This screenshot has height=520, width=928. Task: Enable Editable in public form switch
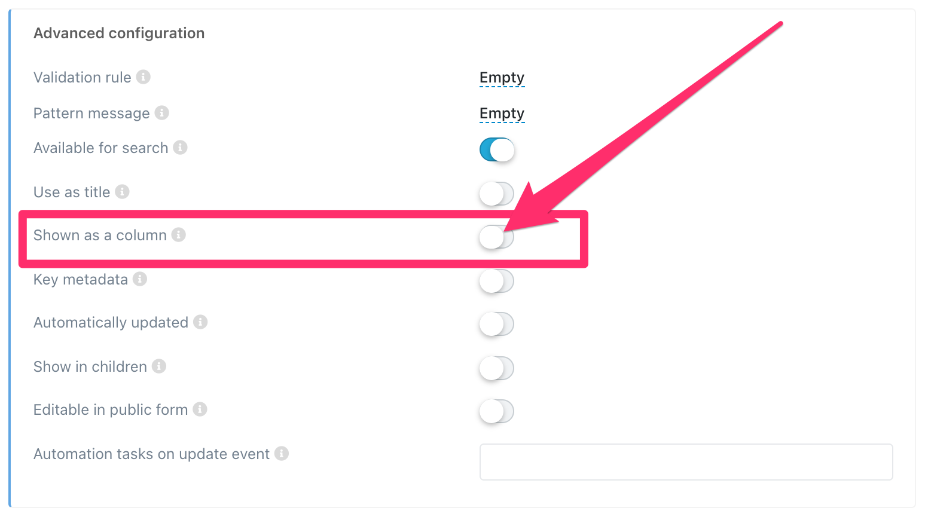click(497, 411)
